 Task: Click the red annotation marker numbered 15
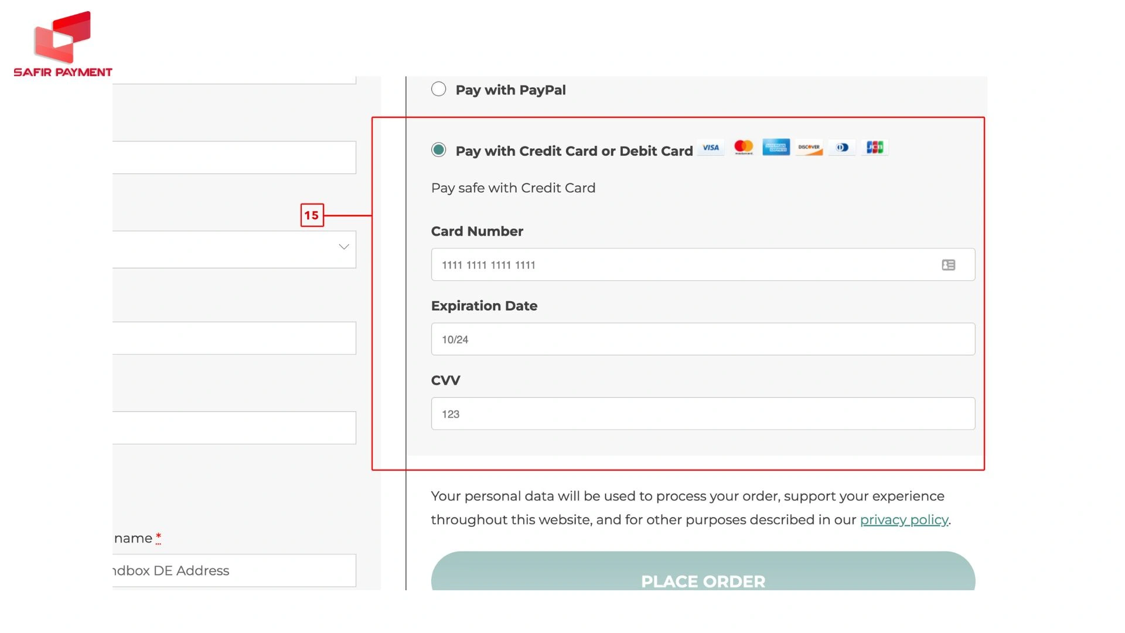pyautogui.click(x=312, y=216)
